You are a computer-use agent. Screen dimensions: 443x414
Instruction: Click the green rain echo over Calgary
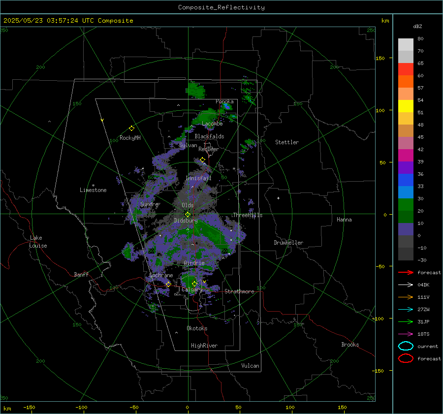190,280
